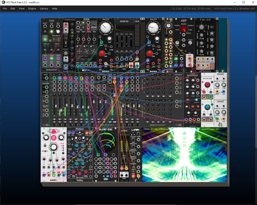Click the FINE knob on FM-OP

[212, 27]
